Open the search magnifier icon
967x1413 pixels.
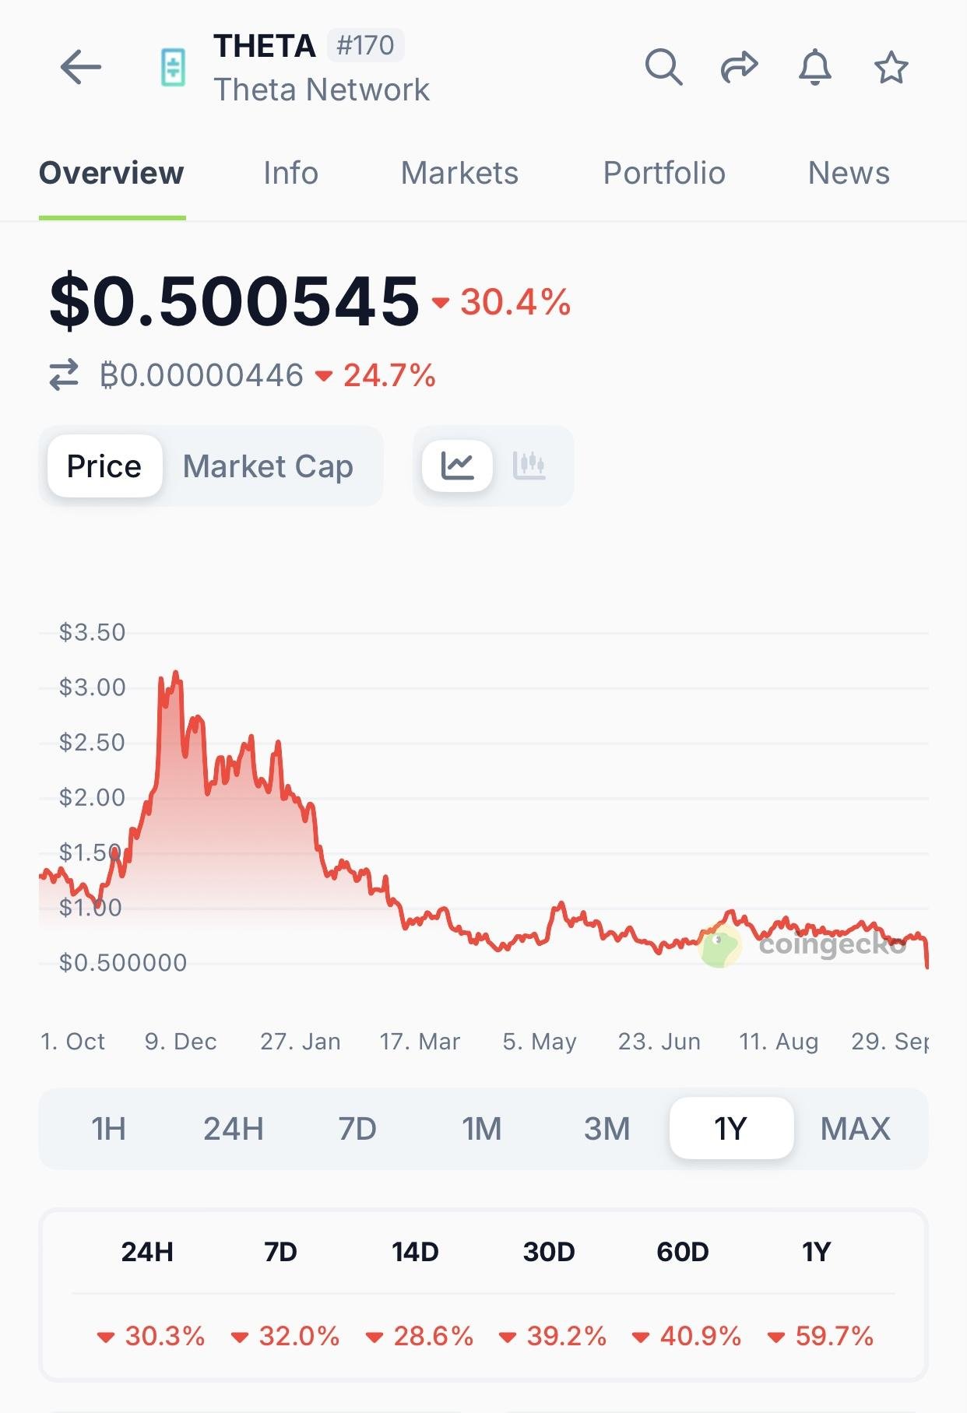(x=663, y=68)
